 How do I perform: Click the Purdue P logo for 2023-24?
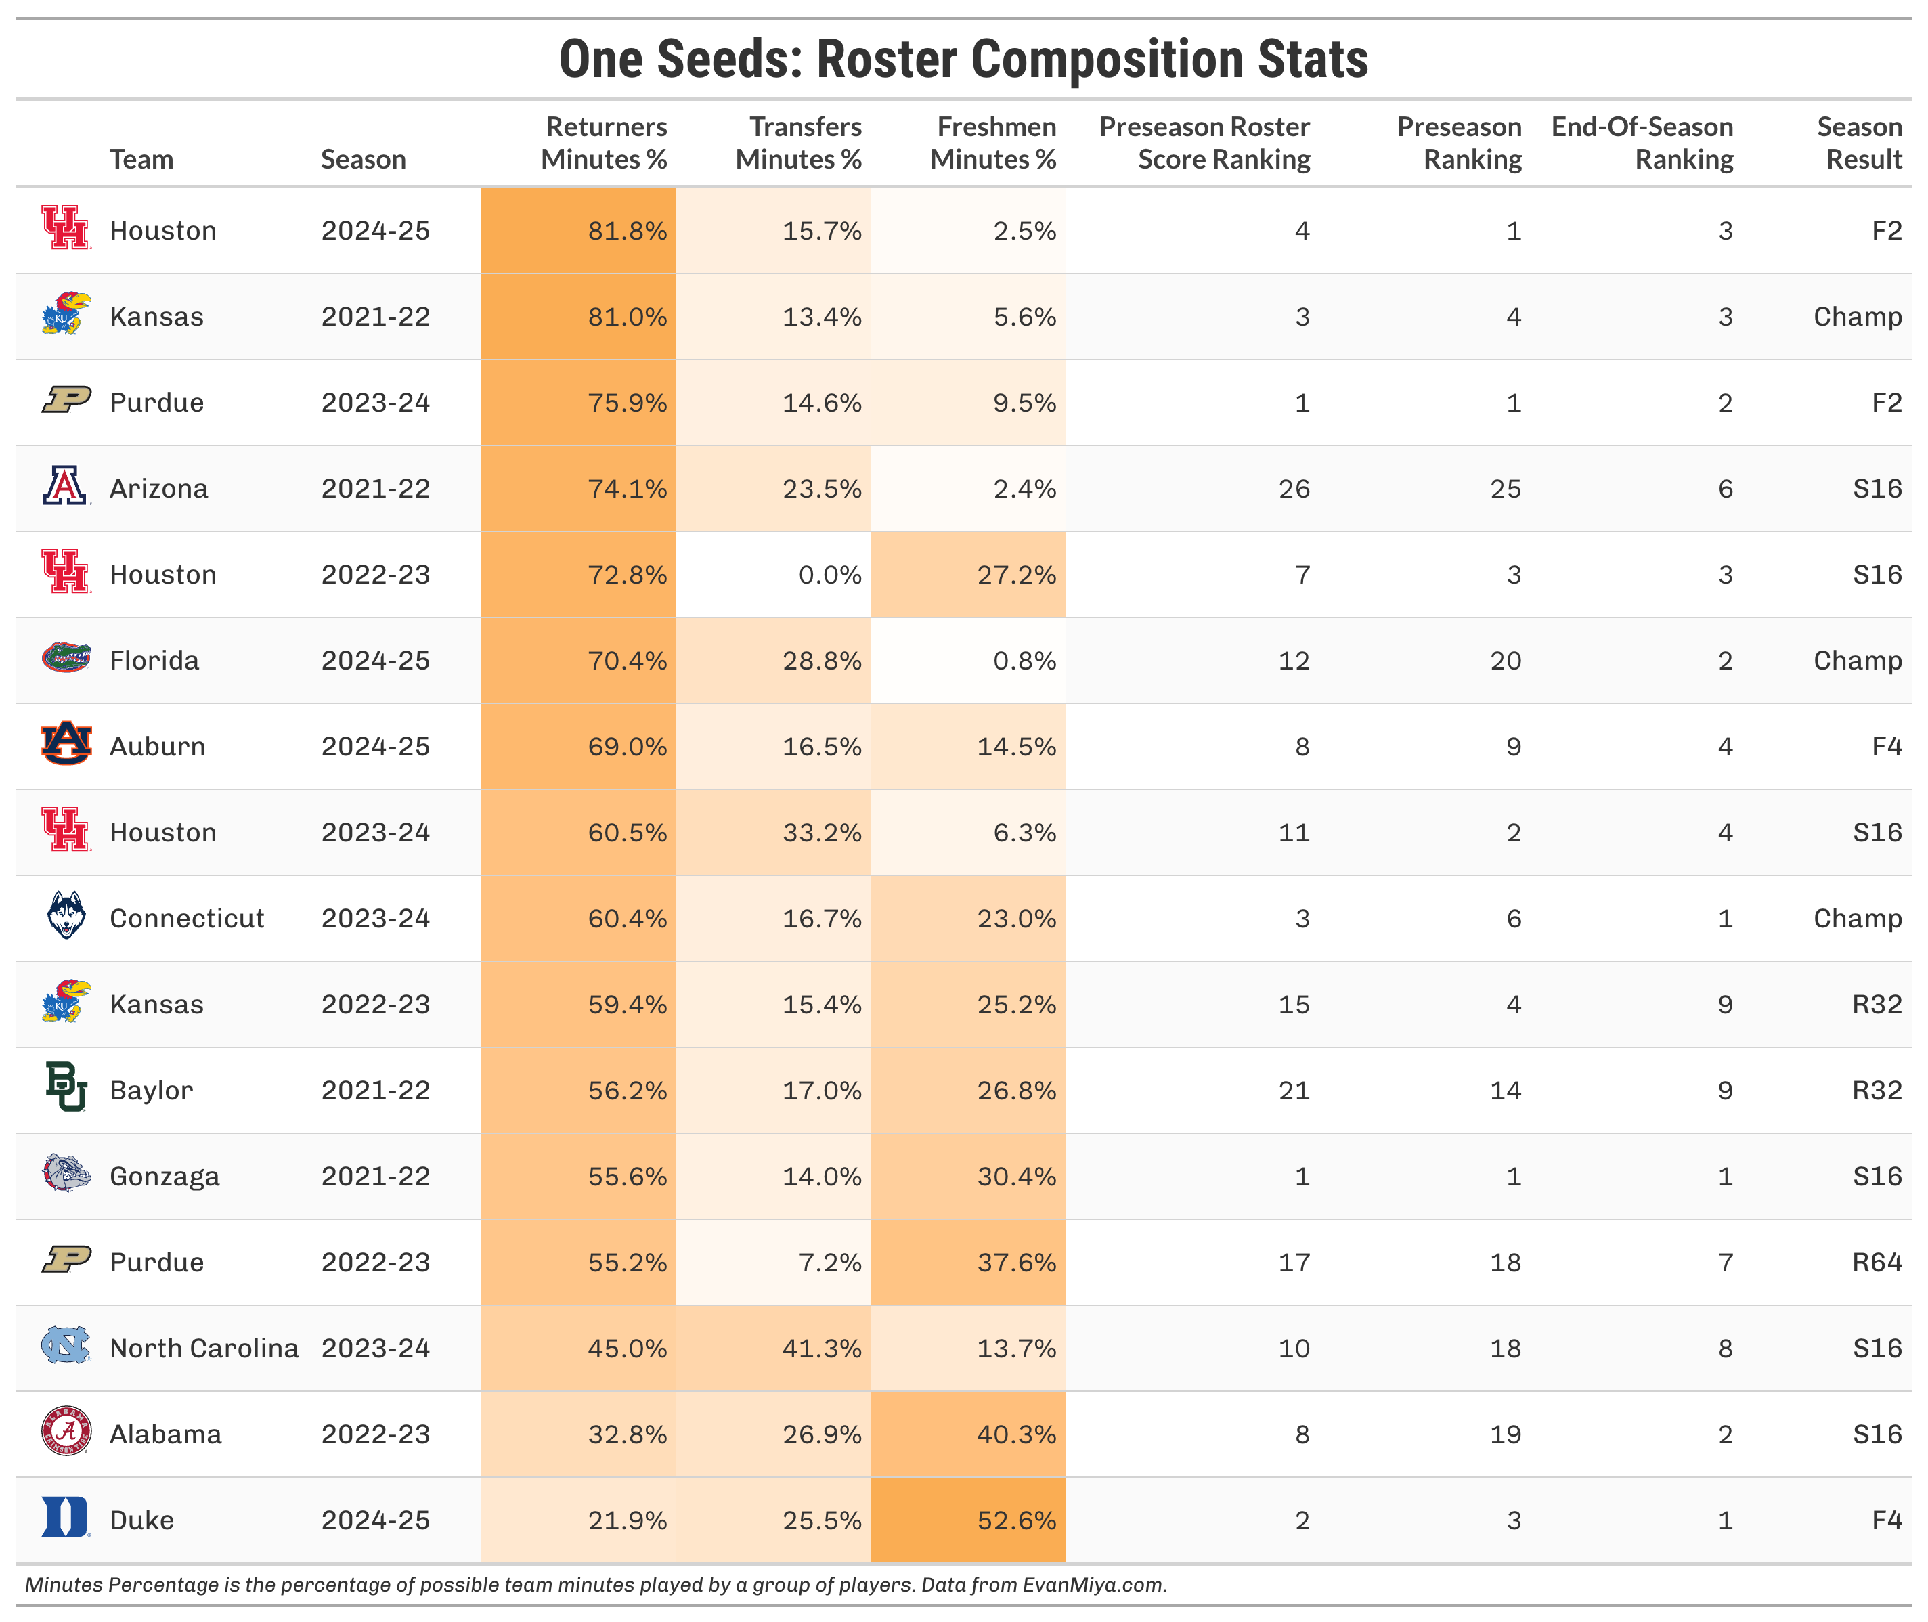pos(66,400)
